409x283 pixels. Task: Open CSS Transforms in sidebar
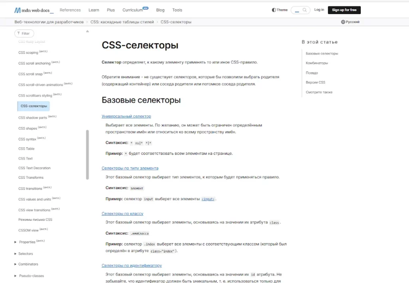pyautogui.click(x=31, y=178)
